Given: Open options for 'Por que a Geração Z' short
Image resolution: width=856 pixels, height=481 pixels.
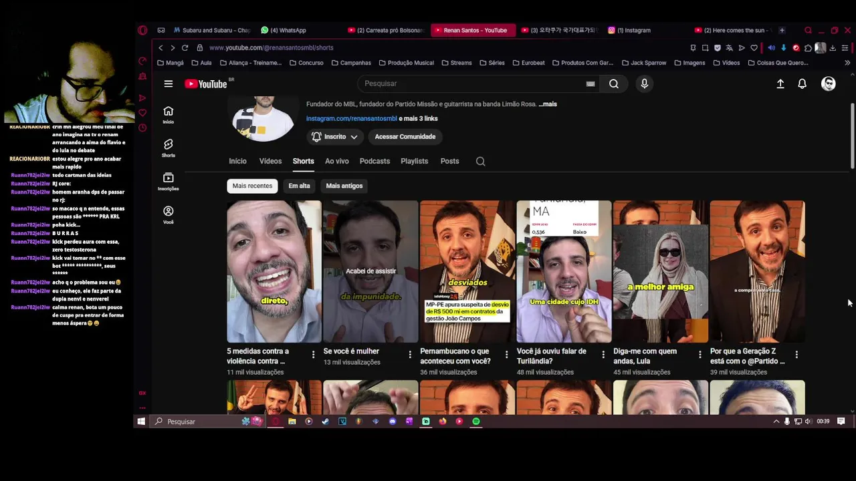Looking at the screenshot, I should [x=796, y=355].
